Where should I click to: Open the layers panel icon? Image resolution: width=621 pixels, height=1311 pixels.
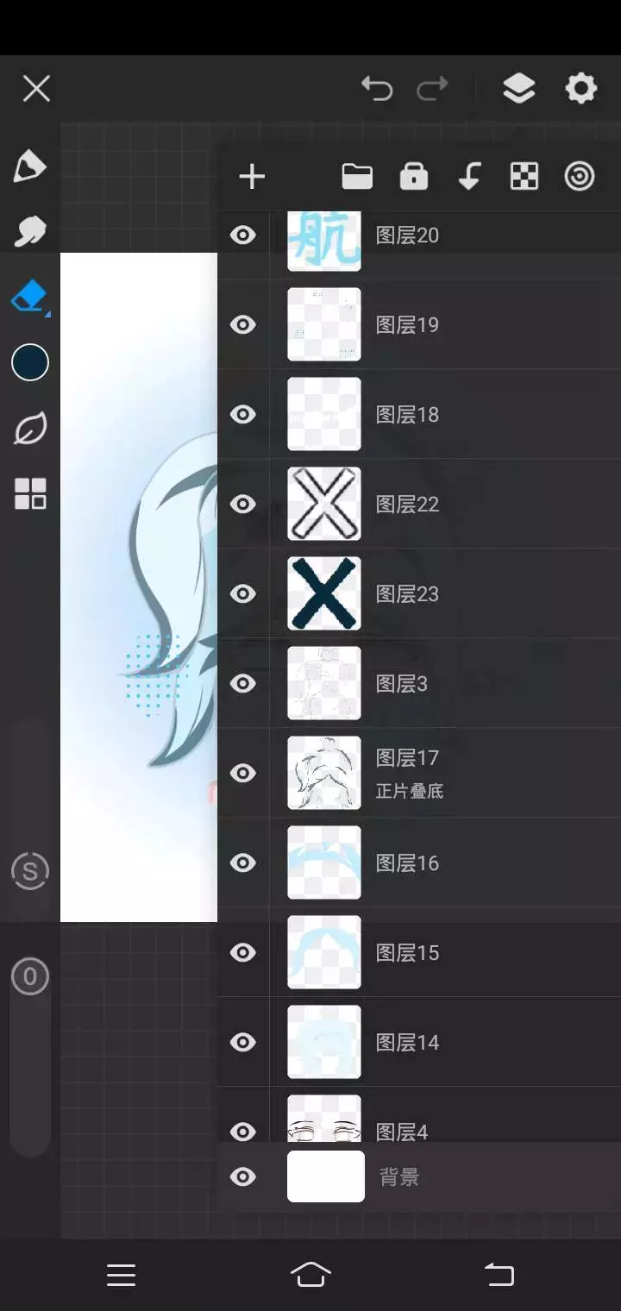tap(518, 88)
